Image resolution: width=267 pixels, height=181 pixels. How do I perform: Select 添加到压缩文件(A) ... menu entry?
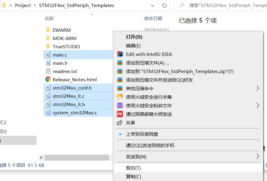(188, 63)
